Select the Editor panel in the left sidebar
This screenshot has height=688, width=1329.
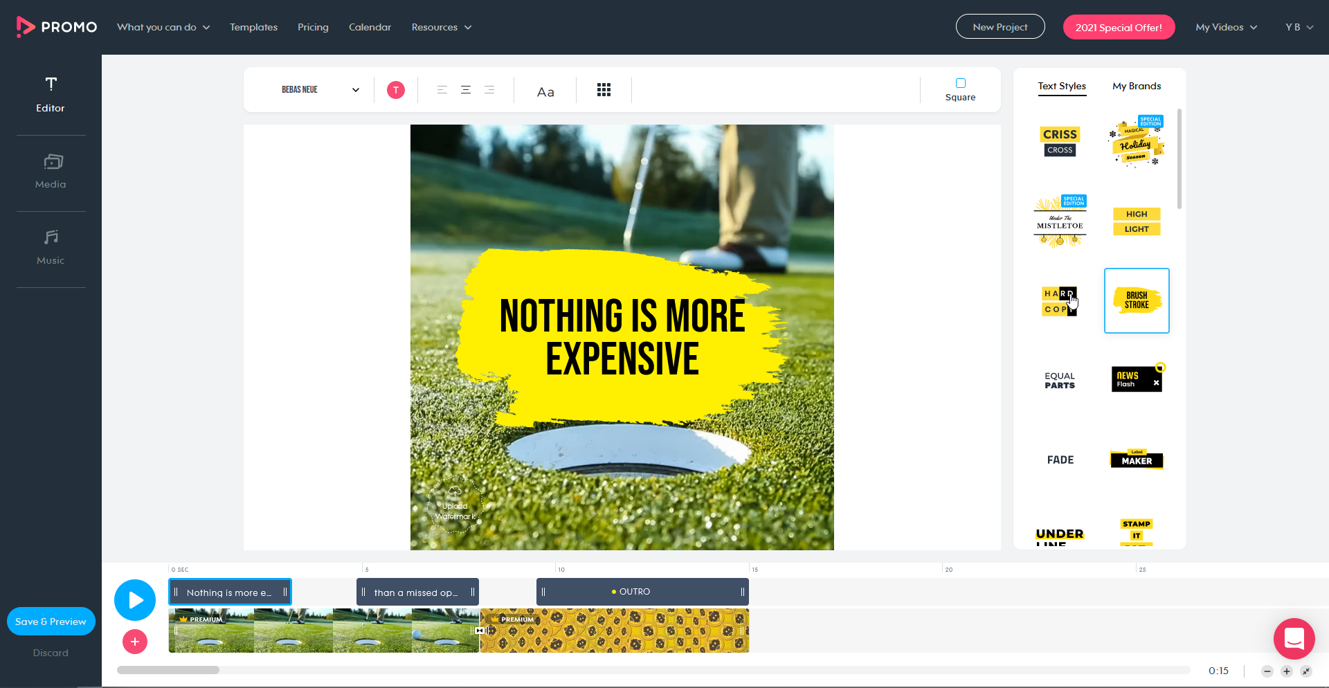click(51, 93)
